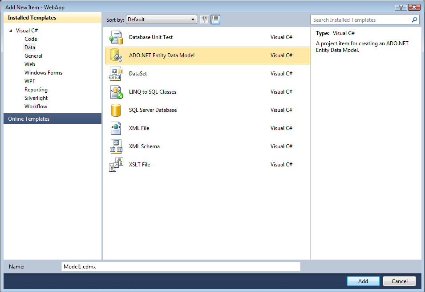Click the ADO.NET Entity Data Model icon
The height and width of the screenshot is (292, 425).
coord(116,55)
